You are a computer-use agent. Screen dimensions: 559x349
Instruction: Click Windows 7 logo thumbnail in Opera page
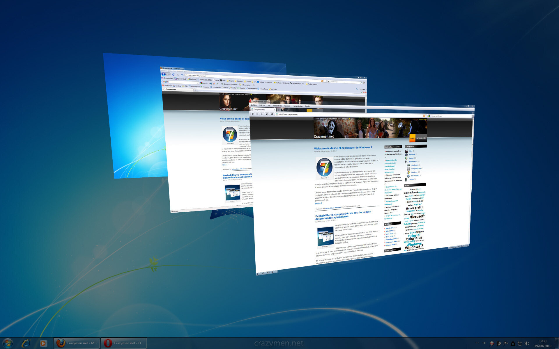tap(324, 168)
